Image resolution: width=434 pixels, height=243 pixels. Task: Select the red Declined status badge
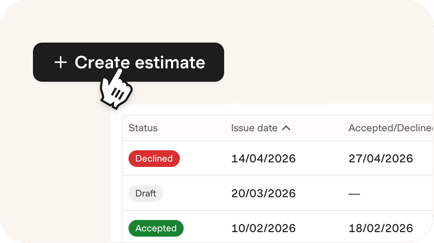tap(154, 159)
